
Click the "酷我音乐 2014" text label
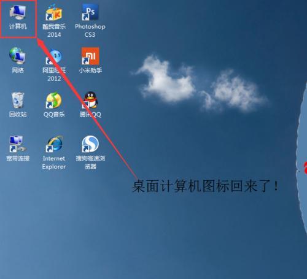[x=54, y=31]
